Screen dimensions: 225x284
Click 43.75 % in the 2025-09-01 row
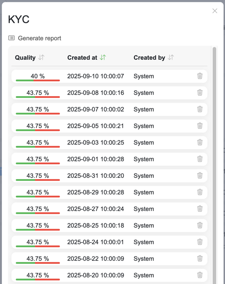(x=38, y=159)
